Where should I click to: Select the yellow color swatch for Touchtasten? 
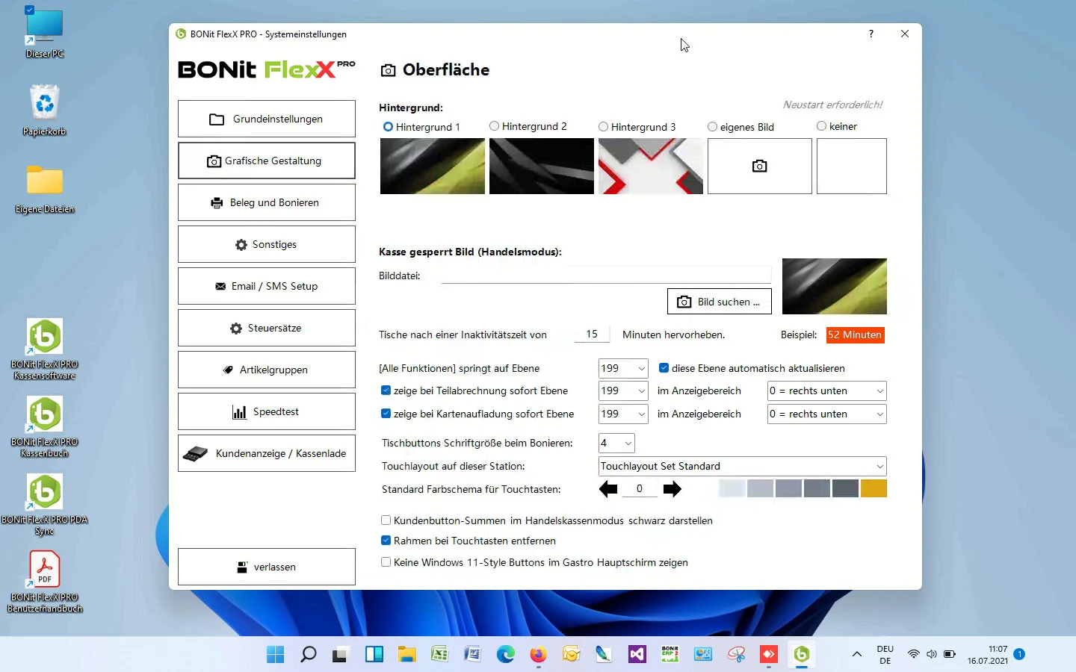pos(874,489)
